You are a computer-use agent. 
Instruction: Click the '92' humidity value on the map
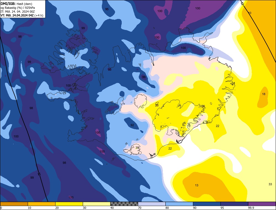132,125
